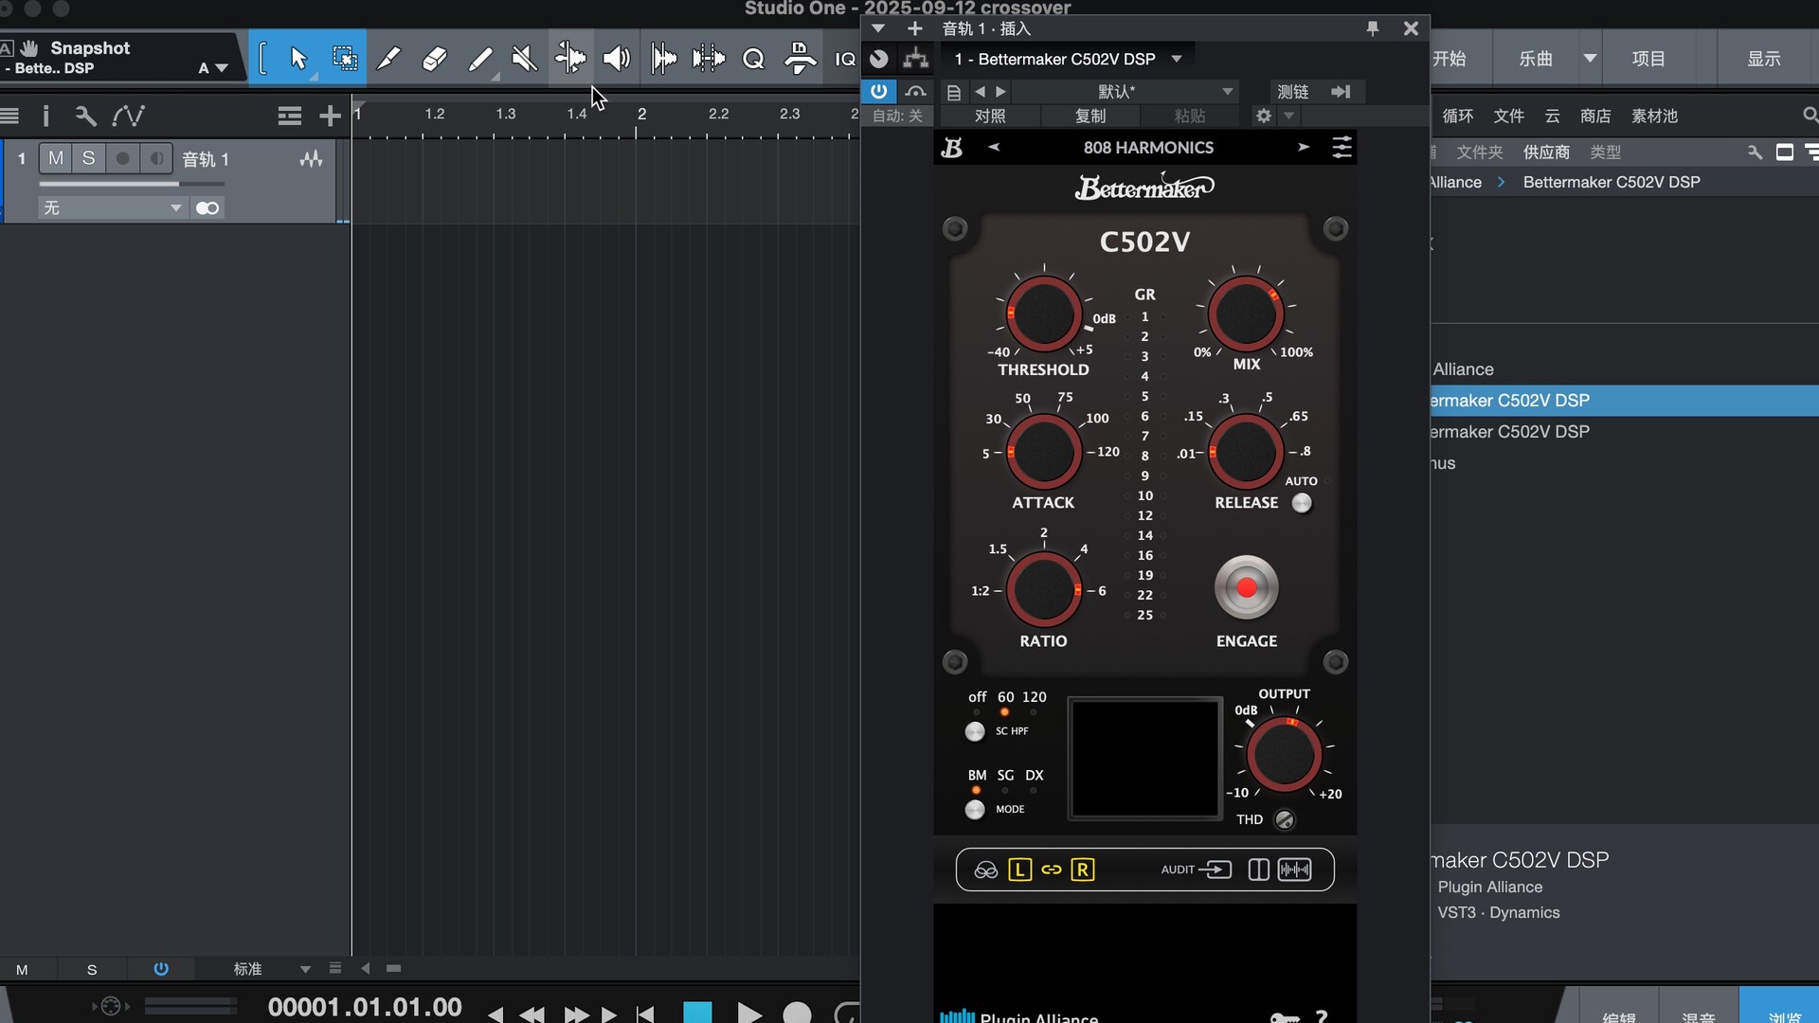Sort browser by 供应商
Viewport: 1819px width, 1023px height.
1546,153
